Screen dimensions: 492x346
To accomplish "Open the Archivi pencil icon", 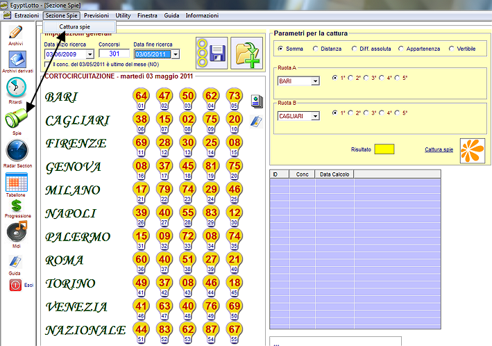I will coord(16,33).
